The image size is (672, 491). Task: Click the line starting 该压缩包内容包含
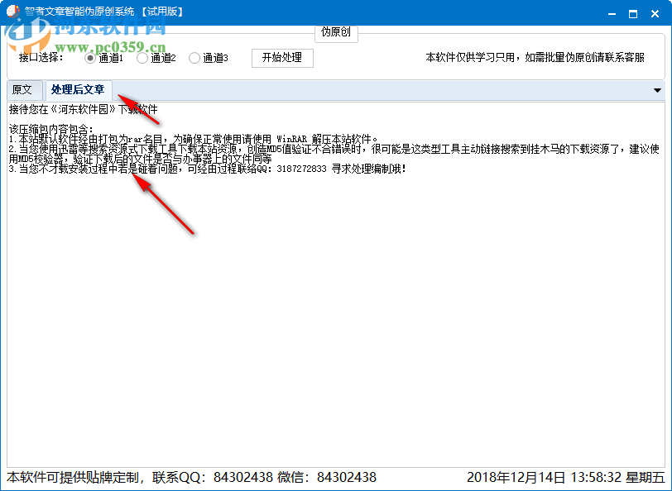point(51,129)
